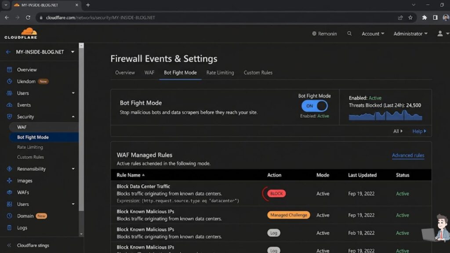This screenshot has height=253, width=450.
Task: Click the Images sidebar icon
Action: (10, 181)
